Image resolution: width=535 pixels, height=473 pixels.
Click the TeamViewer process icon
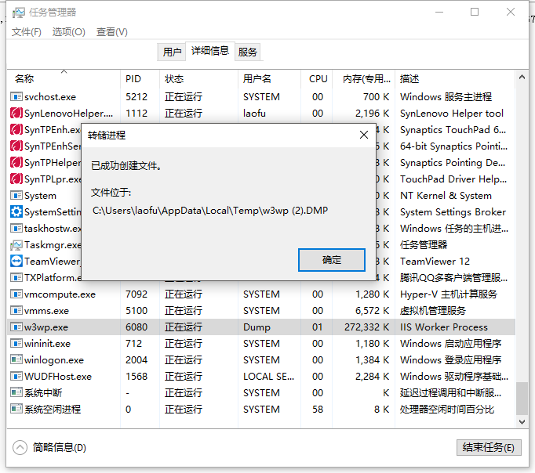[x=16, y=262]
